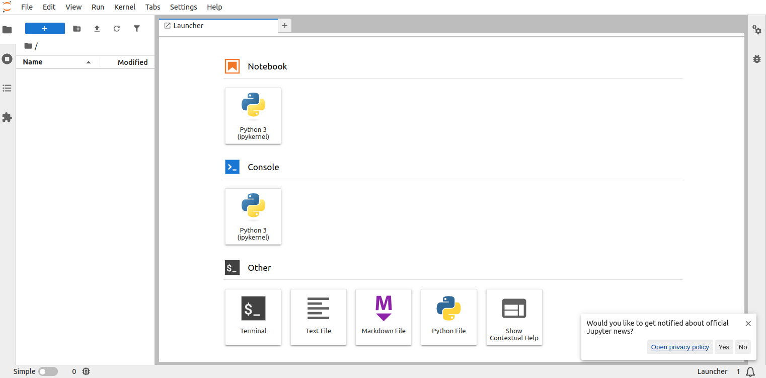Screen dimensions: 766x378
Task: Sort files by Name column header
Action: [33, 62]
